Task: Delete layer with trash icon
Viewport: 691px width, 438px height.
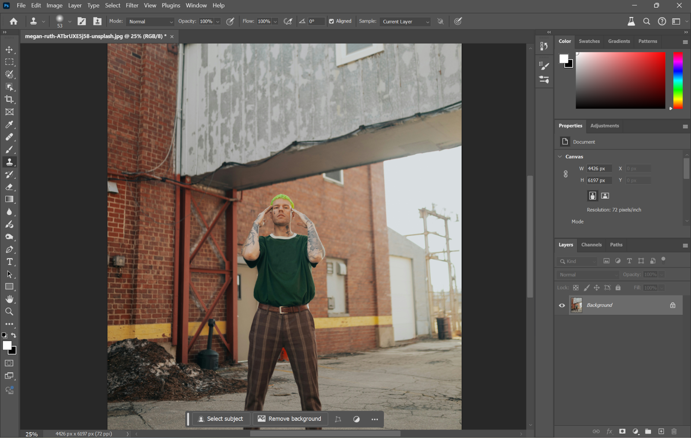Action: pos(674,431)
